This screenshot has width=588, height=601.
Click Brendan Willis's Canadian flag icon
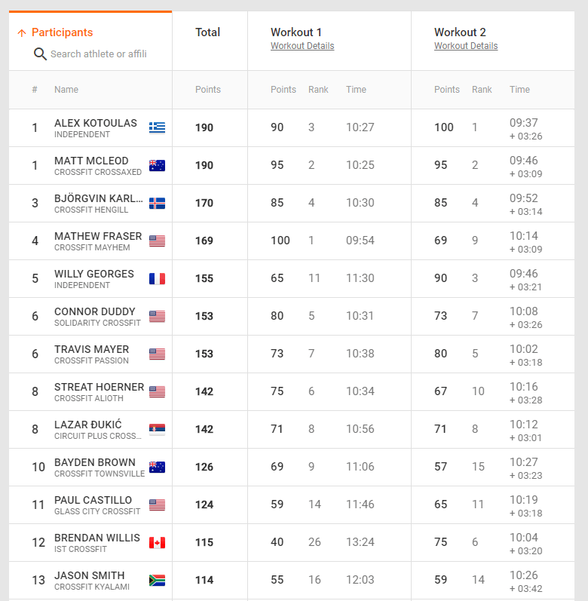pos(157,542)
